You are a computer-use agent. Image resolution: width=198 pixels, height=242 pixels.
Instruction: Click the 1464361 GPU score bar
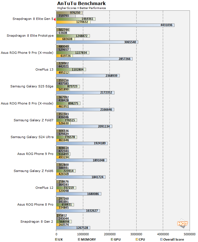[76, 19]
